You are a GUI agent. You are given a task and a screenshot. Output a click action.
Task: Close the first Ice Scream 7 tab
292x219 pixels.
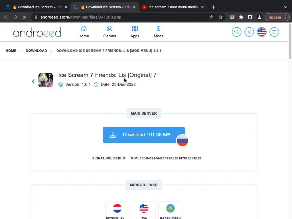66,7
